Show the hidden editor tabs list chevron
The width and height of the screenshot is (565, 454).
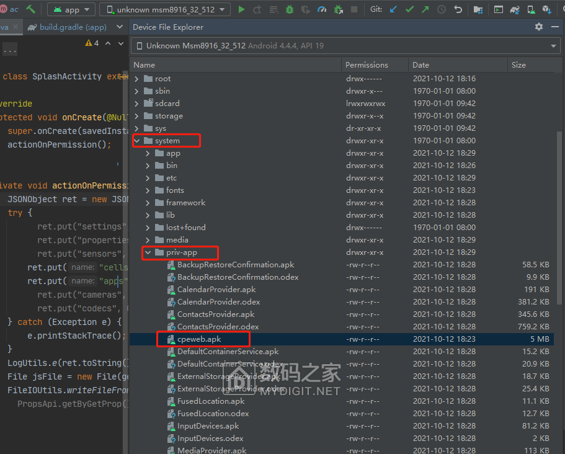[x=120, y=27]
